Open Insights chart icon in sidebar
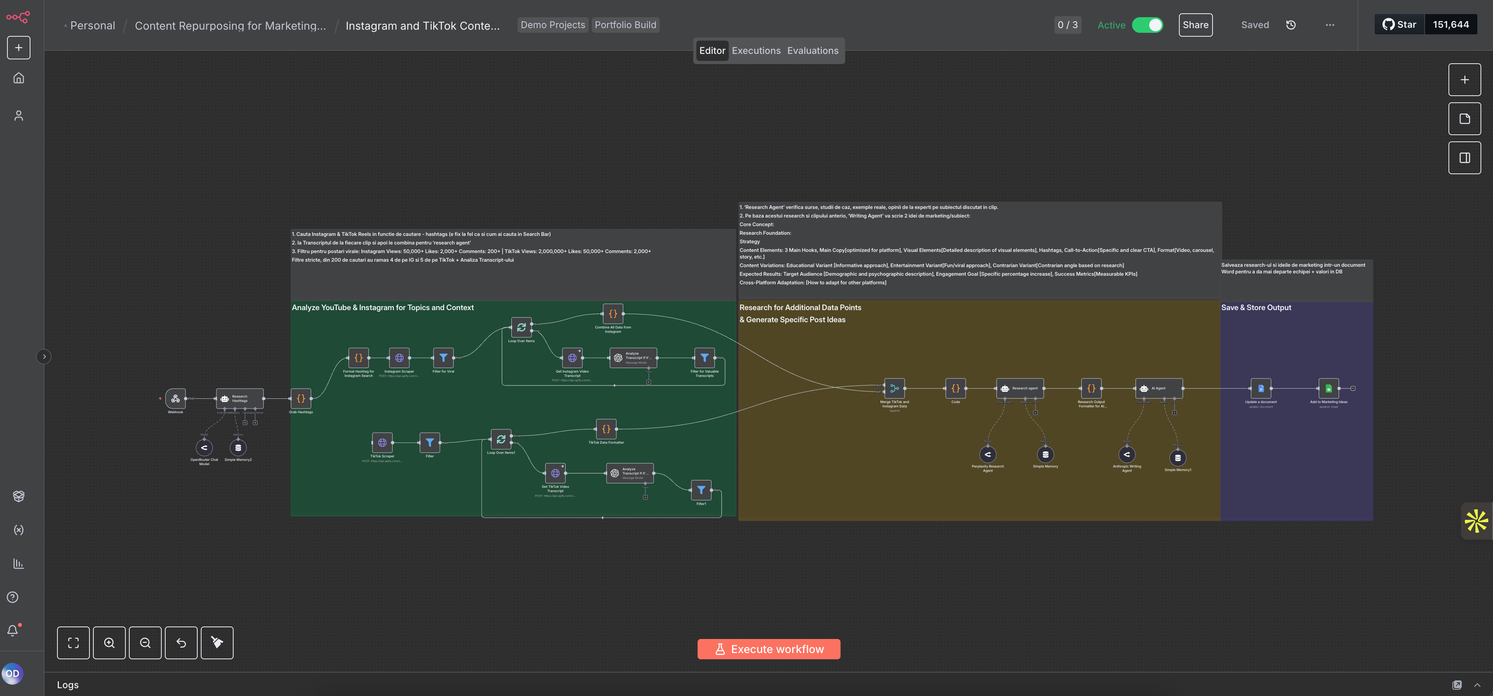The image size is (1493, 696). pyautogui.click(x=18, y=563)
